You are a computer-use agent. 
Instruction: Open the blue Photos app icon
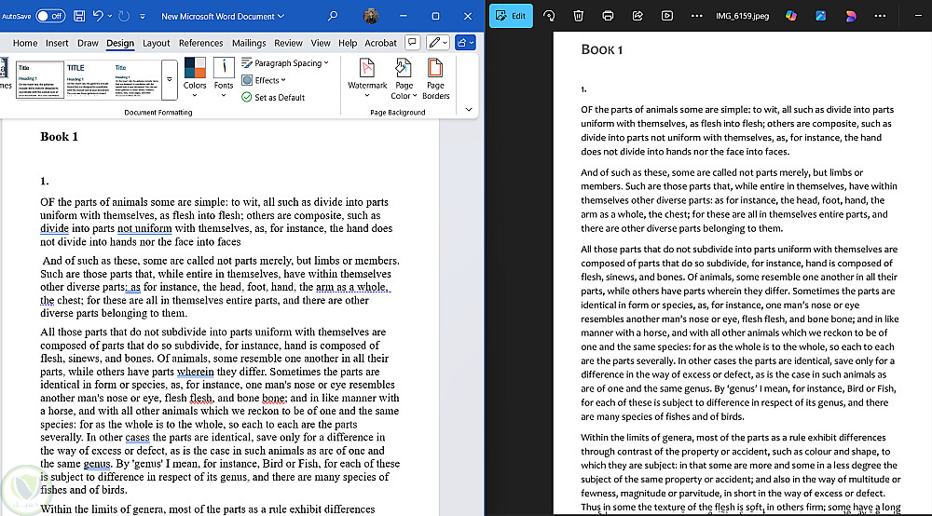pyautogui.click(x=821, y=16)
